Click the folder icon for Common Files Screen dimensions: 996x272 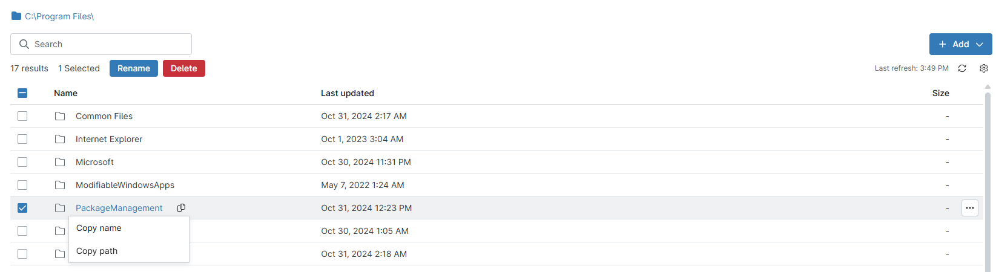coord(60,116)
